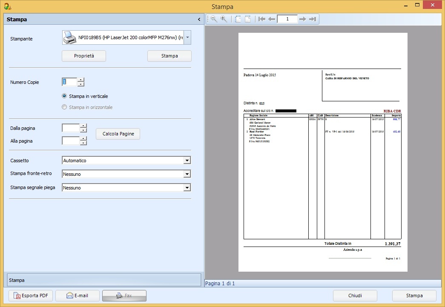
Task: Increase Numero Copie with up arrow
Action: tap(81, 80)
